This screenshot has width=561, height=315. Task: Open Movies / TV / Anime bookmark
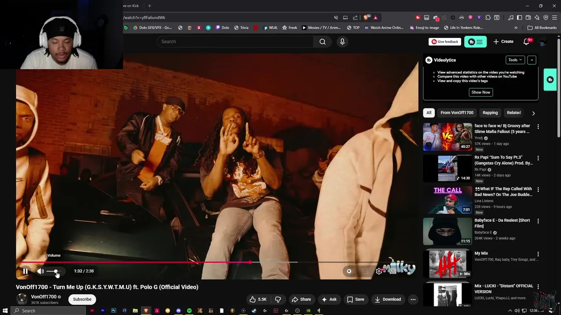[x=321, y=28]
